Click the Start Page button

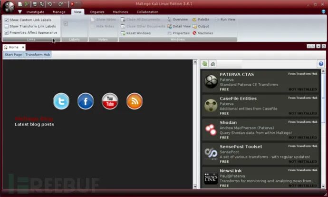tap(13, 55)
